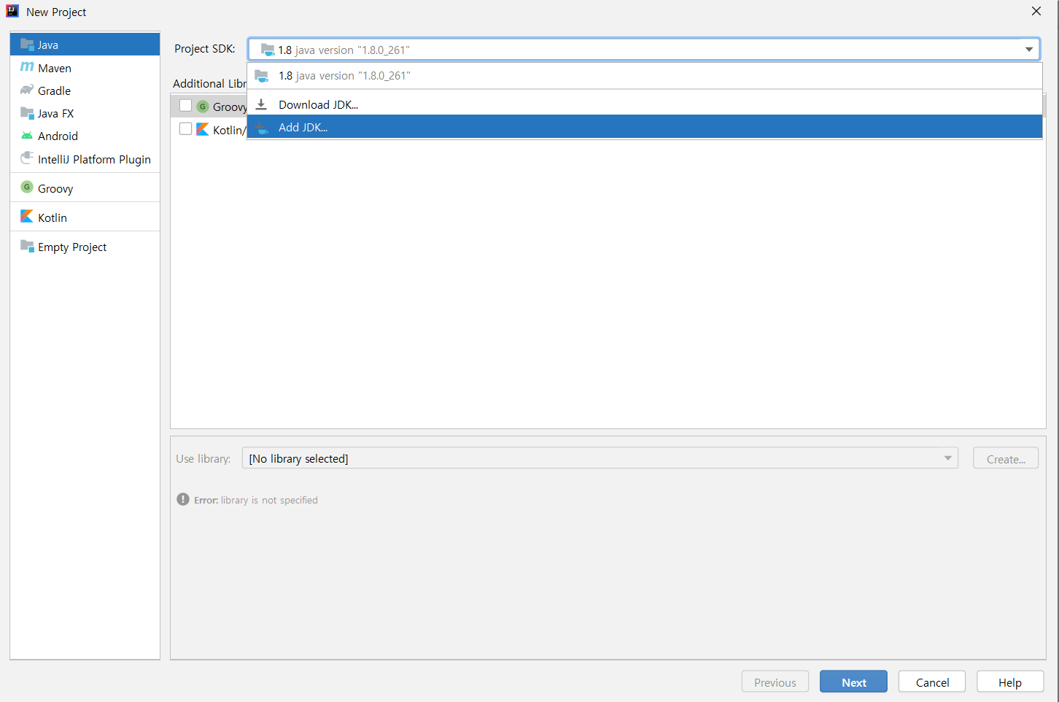Select Maven project type
The width and height of the screenshot is (1059, 702).
[85, 68]
